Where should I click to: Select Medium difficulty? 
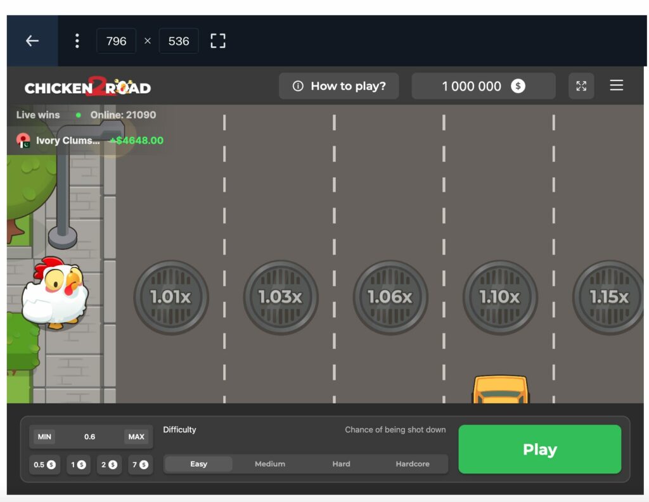(x=270, y=464)
